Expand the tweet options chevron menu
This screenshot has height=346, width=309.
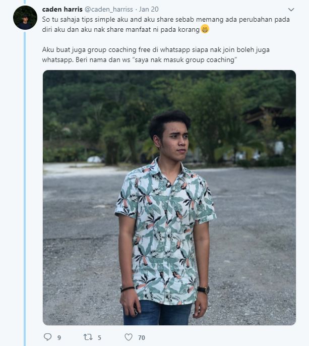(291, 10)
